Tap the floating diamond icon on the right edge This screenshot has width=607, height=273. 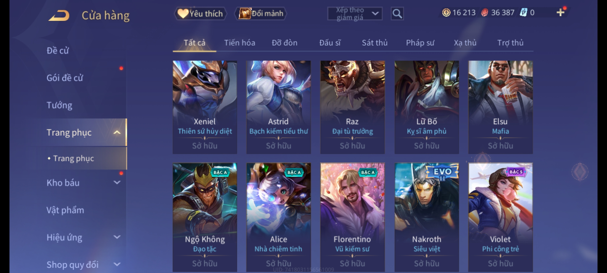(x=580, y=172)
